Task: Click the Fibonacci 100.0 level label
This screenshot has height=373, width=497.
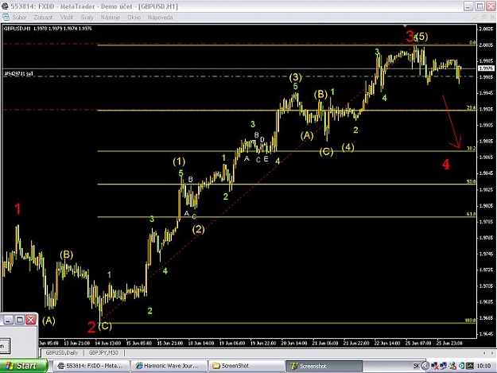Action: click(470, 321)
